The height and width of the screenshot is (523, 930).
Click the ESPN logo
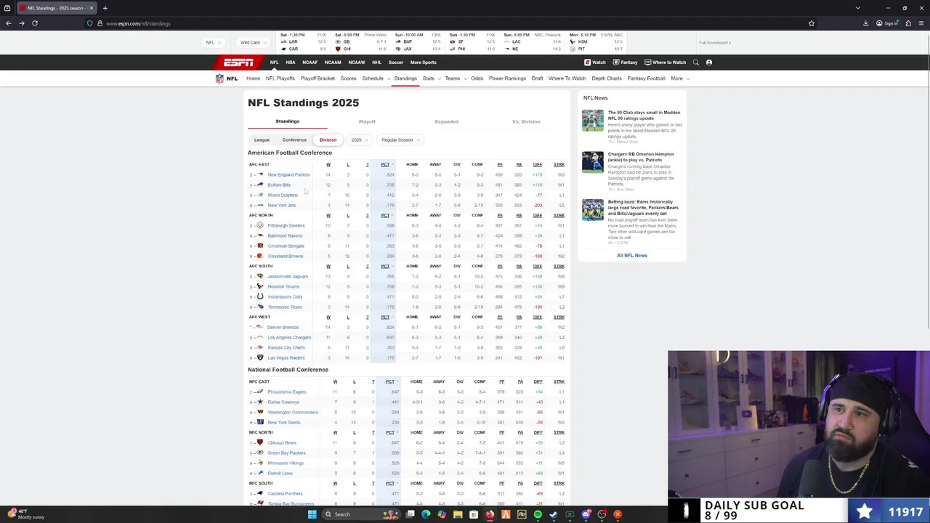[238, 62]
